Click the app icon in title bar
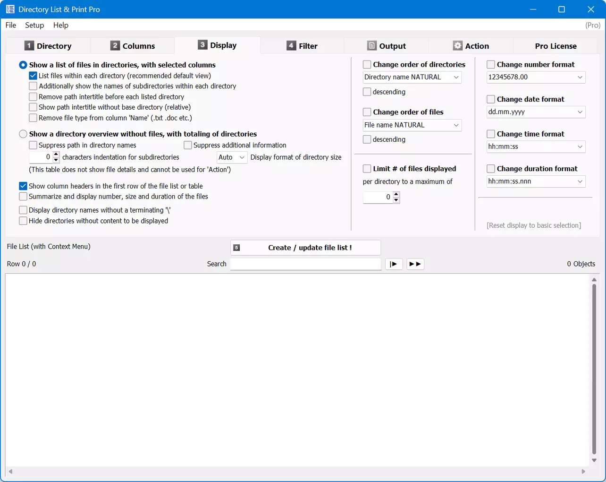The width and height of the screenshot is (606, 482). click(10, 9)
